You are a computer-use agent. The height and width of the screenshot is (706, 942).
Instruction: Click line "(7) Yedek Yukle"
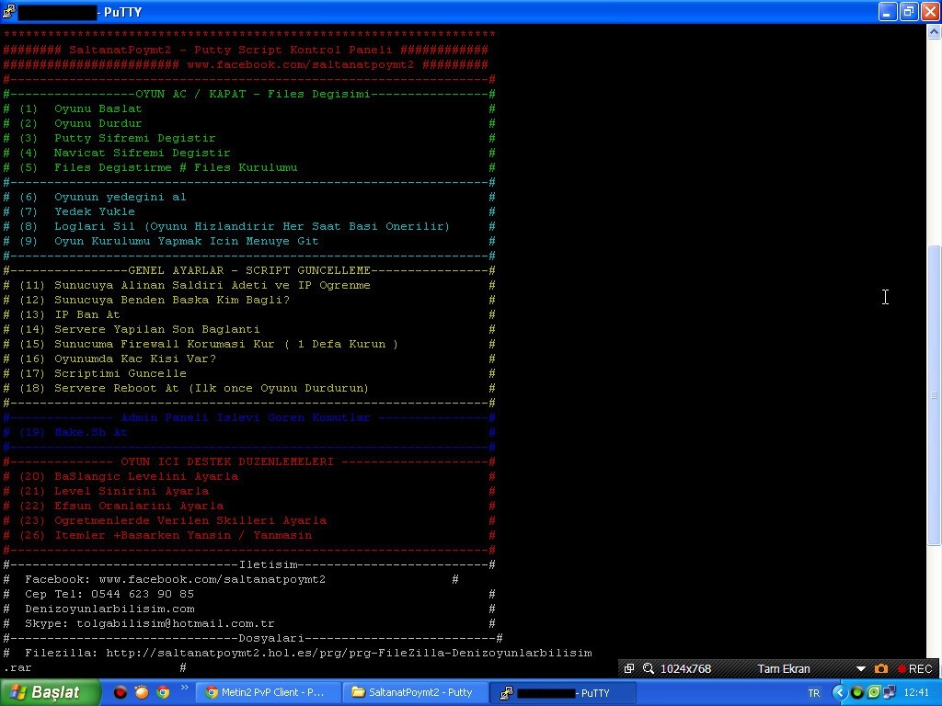pyautogui.click(x=77, y=211)
